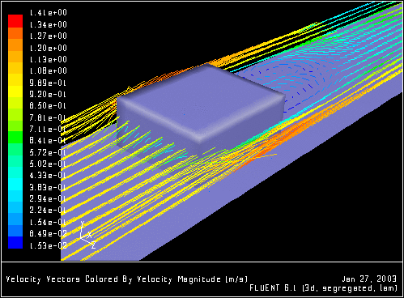Viewport: 404px width, 298px height.
Task: Click the dark blue bottom legend band
Action: click(x=15, y=242)
